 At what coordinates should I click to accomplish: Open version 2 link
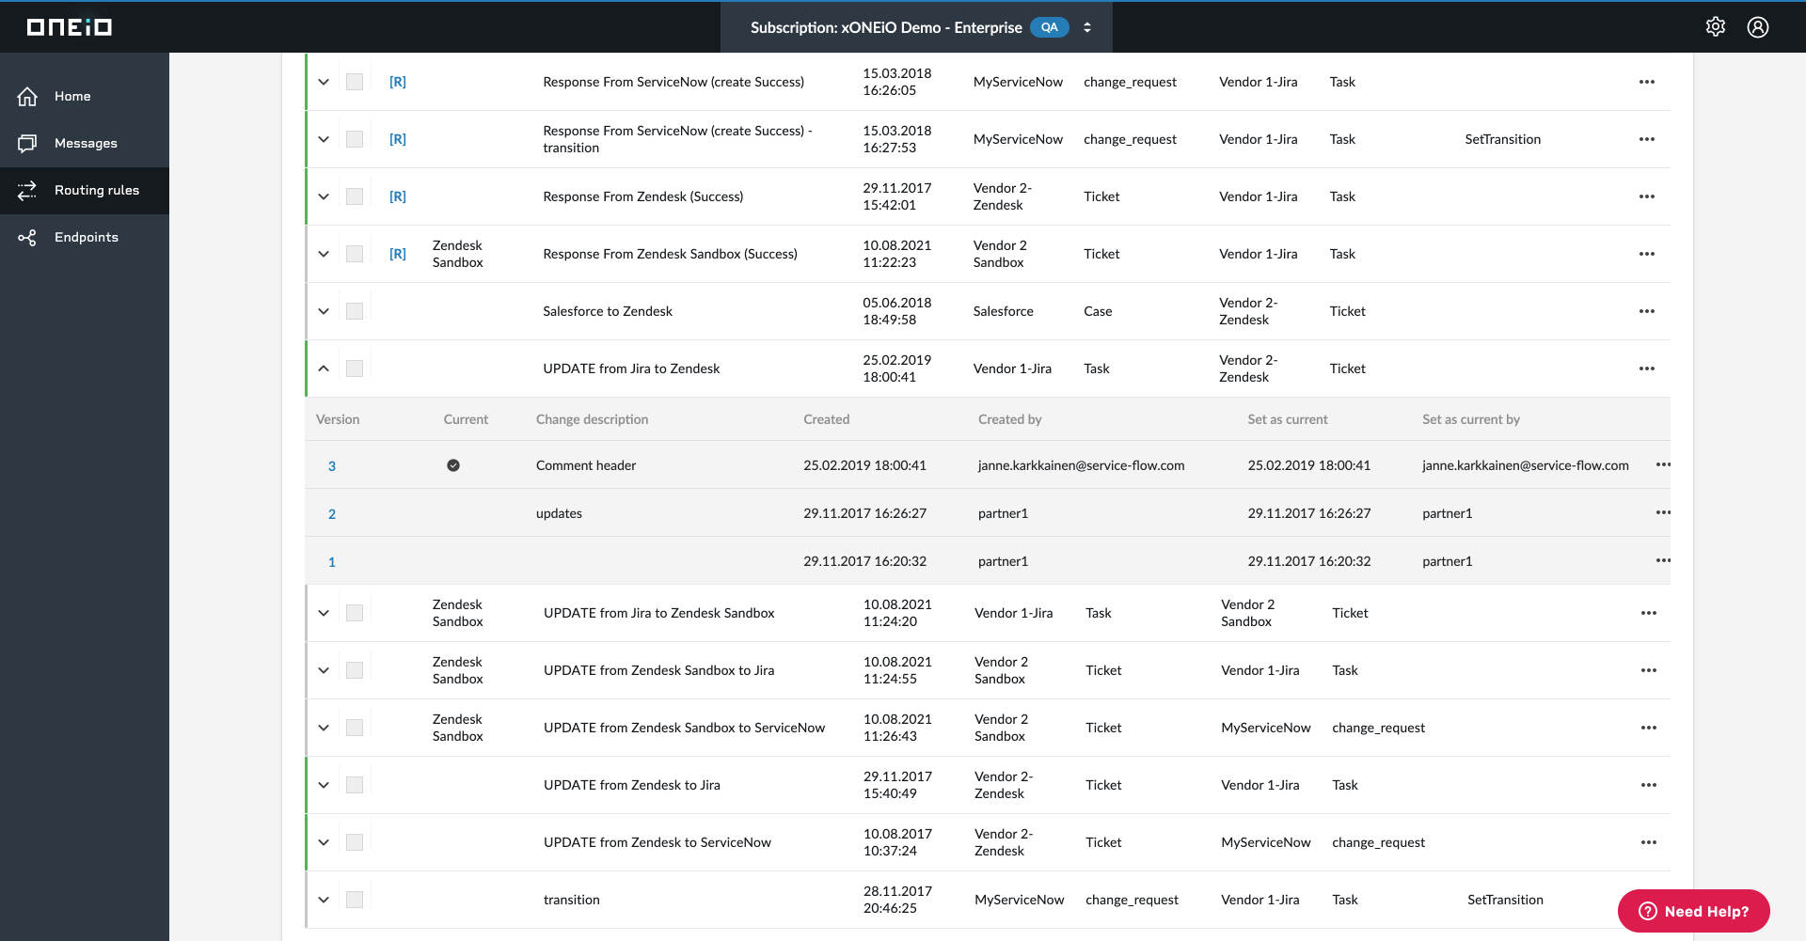(332, 514)
